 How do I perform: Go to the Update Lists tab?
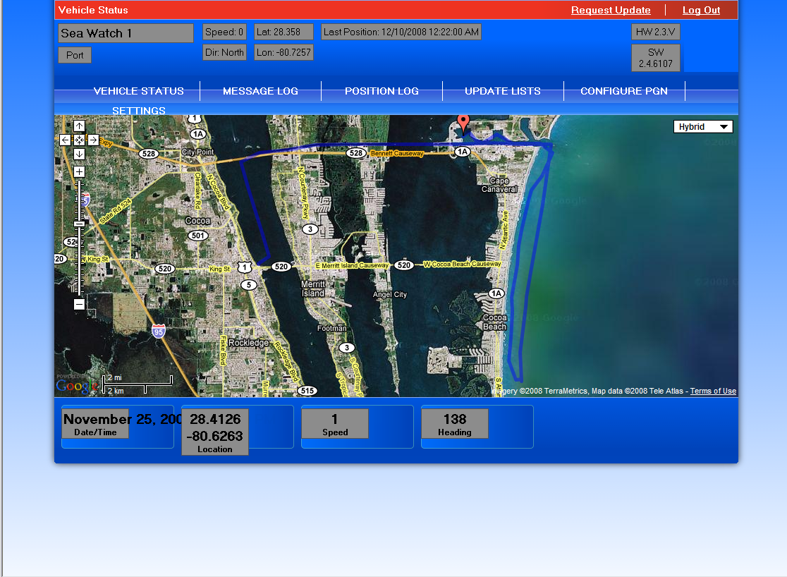(502, 91)
